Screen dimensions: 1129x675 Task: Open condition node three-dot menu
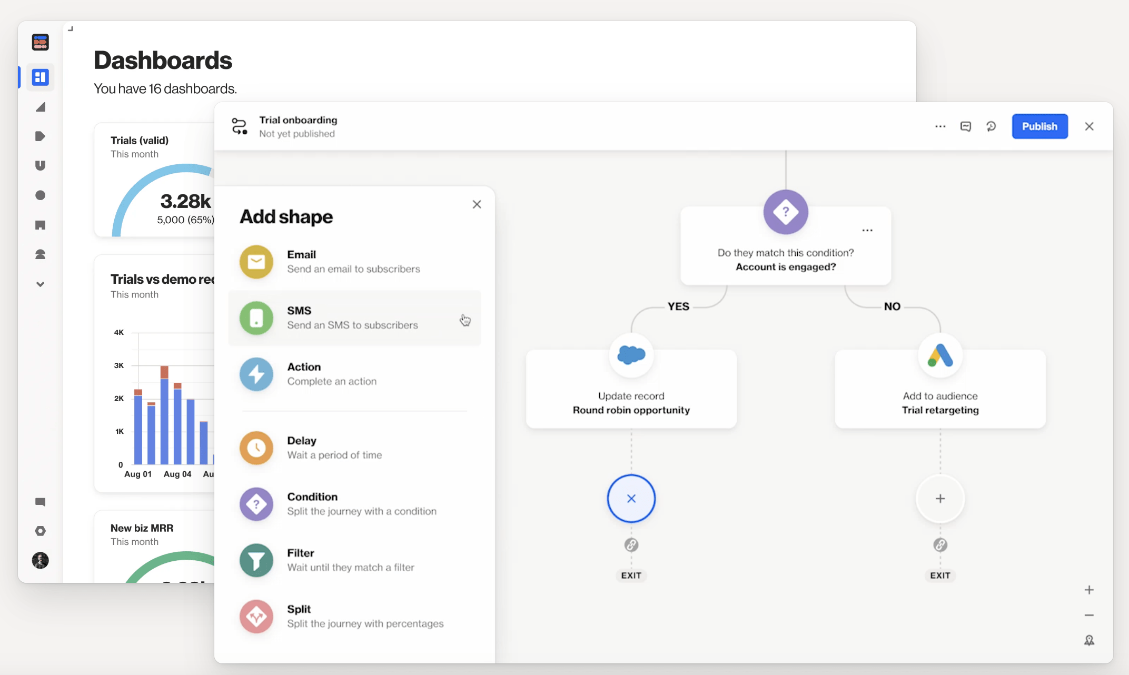867,230
